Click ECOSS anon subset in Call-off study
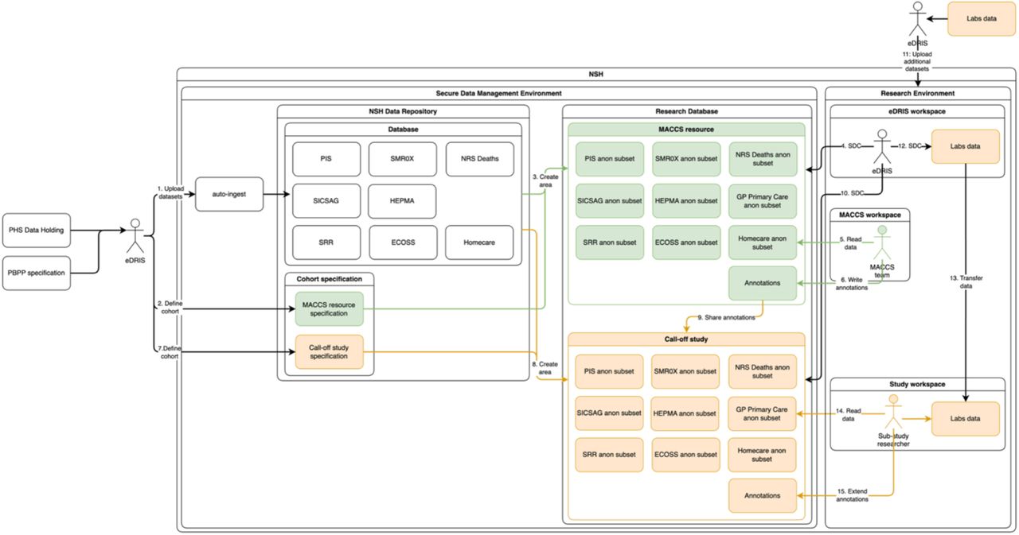Screen dimensions: 1019x535 pyautogui.click(x=686, y=455)
